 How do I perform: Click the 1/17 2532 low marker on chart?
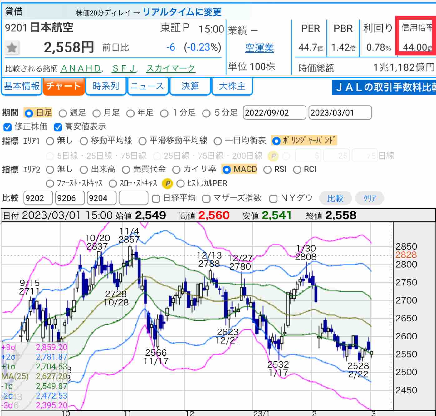(278, 369)
